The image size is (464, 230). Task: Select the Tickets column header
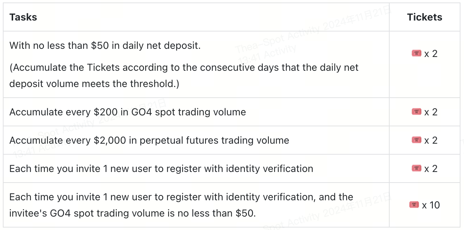[425, 17]
